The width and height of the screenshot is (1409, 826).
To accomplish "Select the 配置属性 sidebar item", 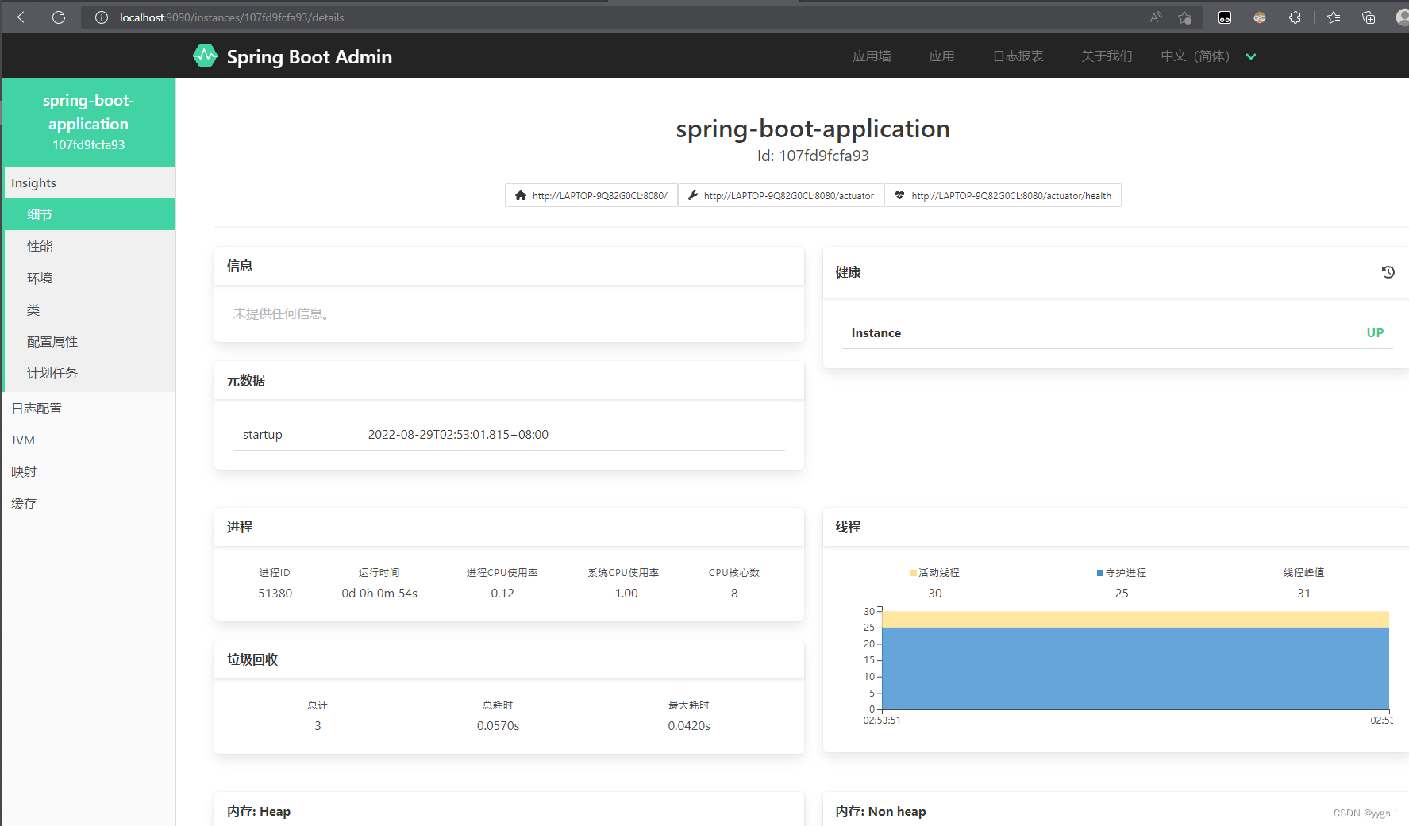I will click(90, 341).
